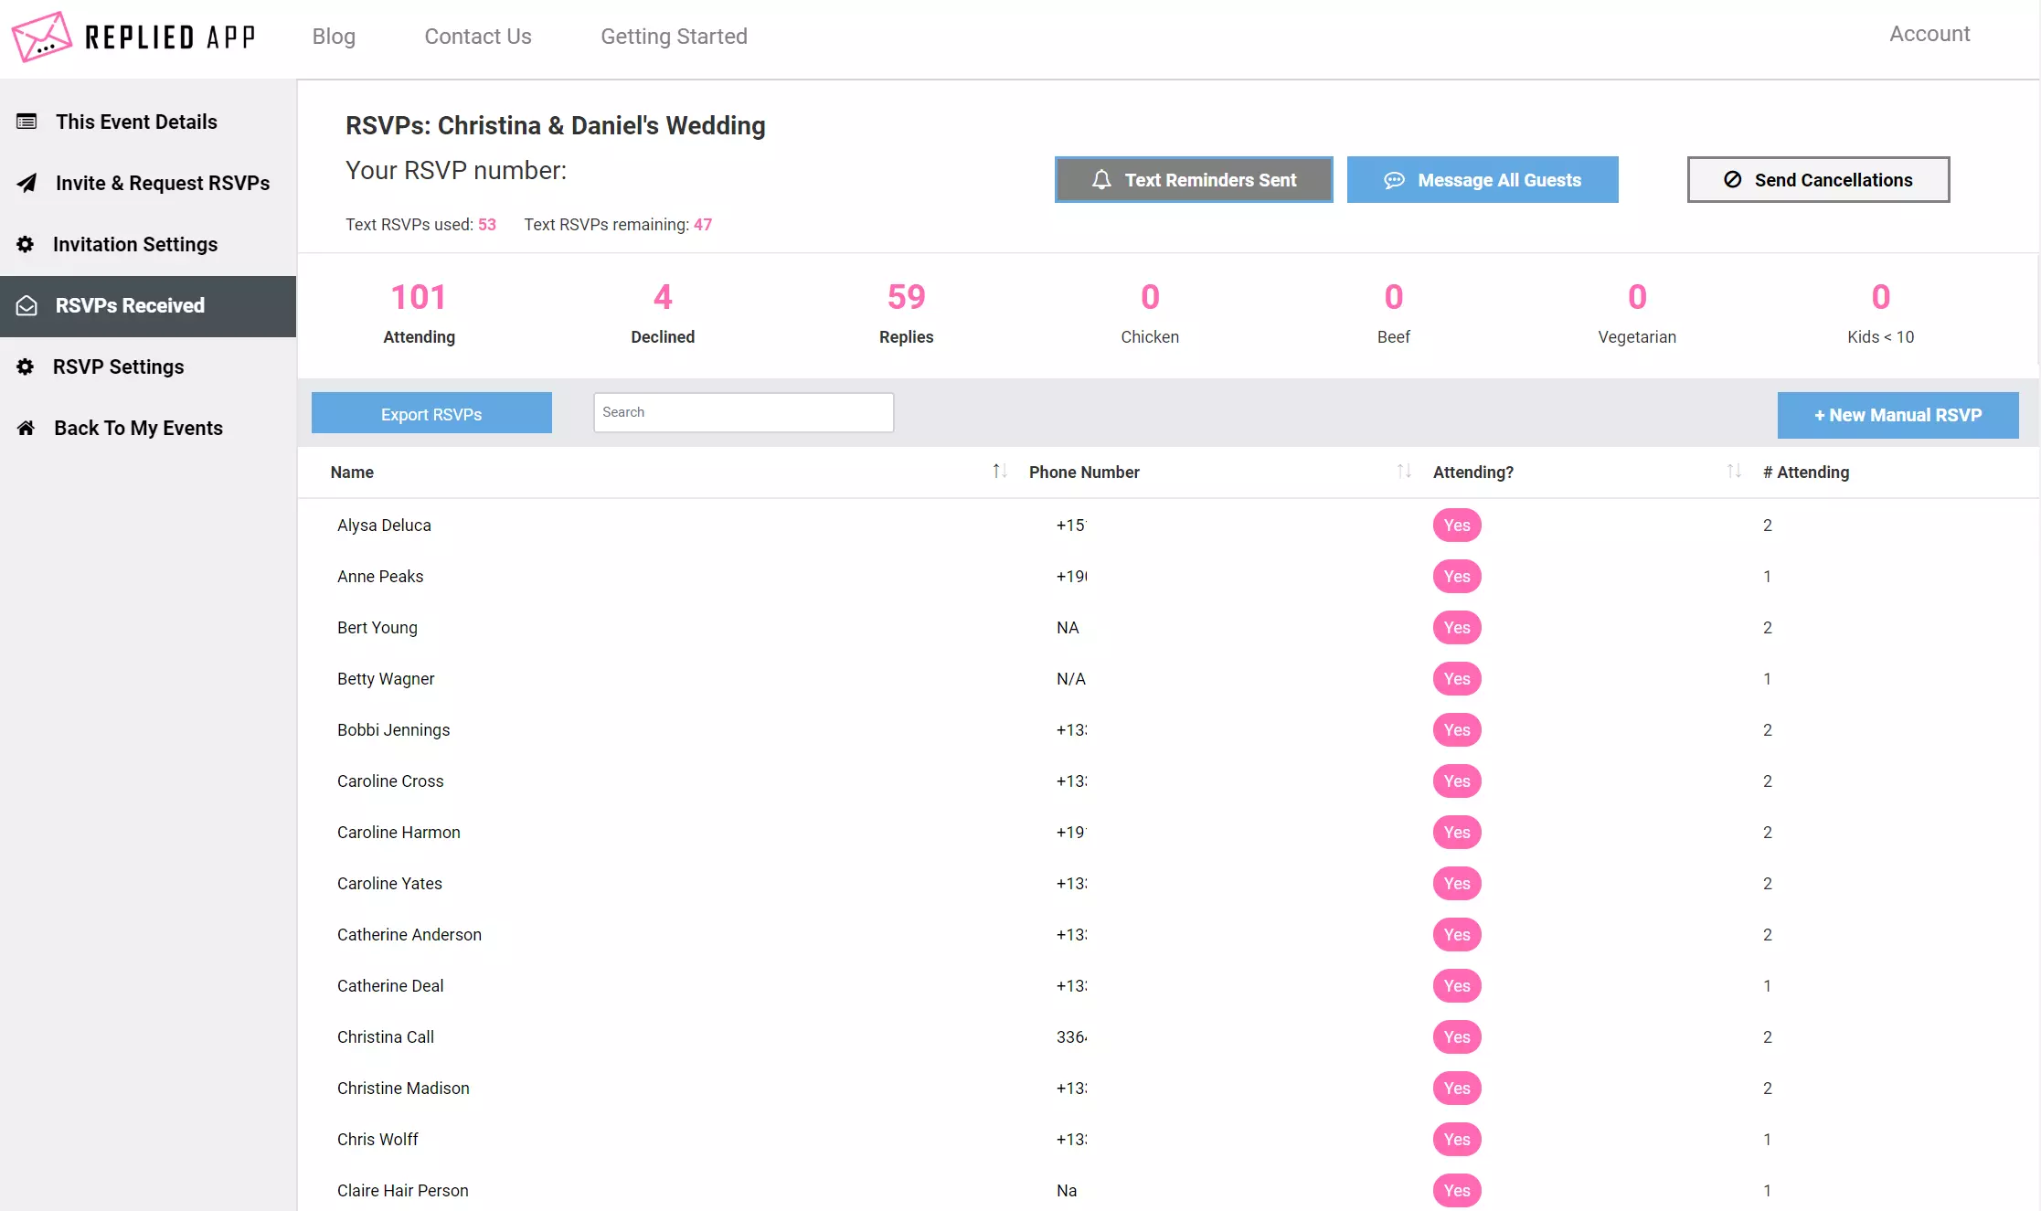Click the RSVP Settings gear icon
2041x1211 pixels.
[25, 366]
